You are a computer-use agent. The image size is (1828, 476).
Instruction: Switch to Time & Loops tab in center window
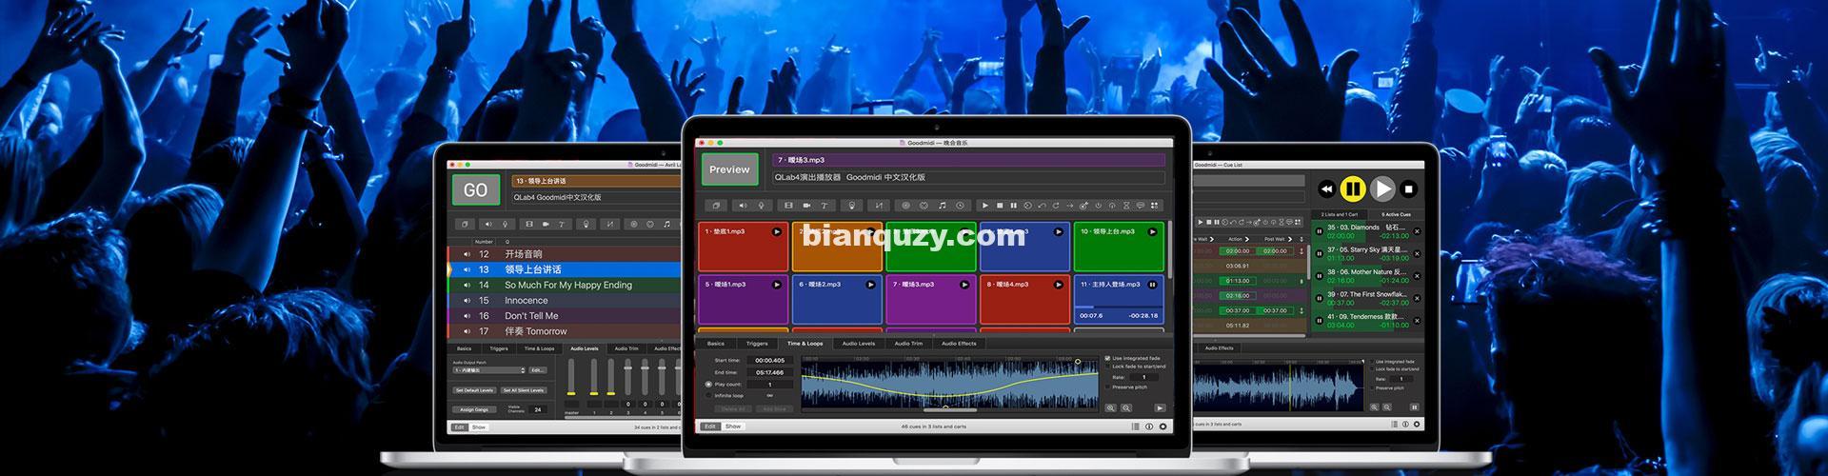pyautogui.click(x=805, y=344)
